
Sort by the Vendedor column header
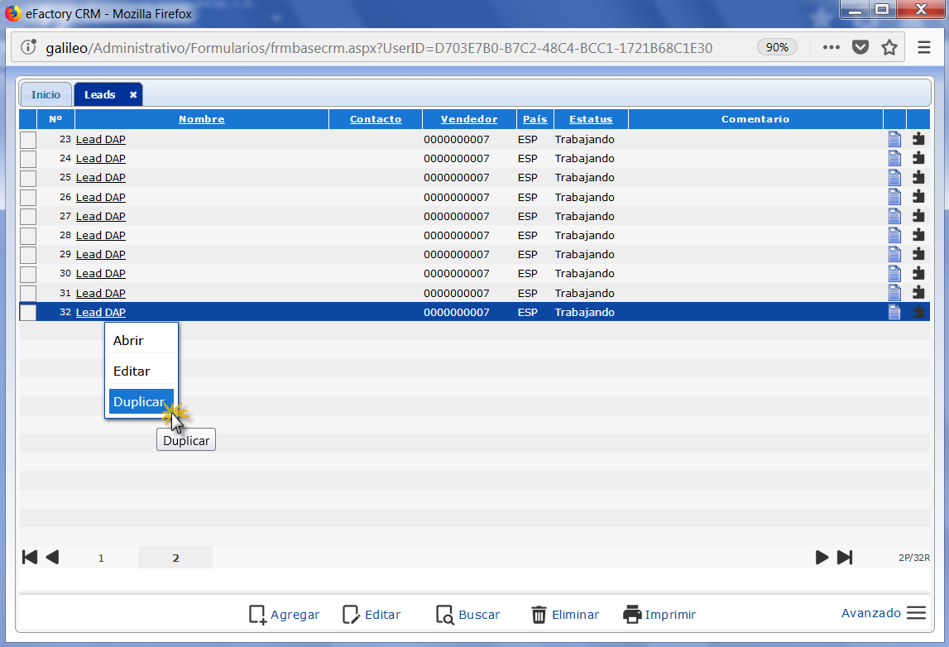click(x=469, y=119)
